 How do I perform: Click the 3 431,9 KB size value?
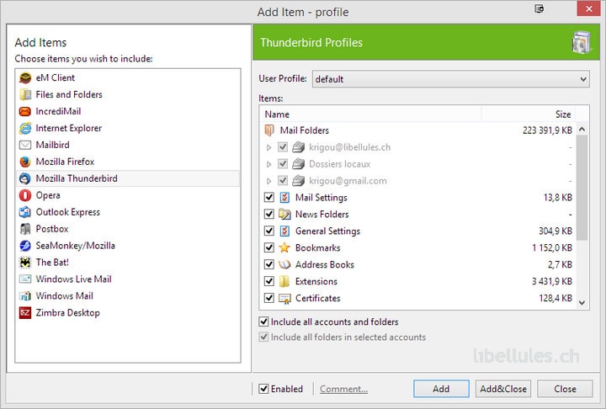pos(552,281)
